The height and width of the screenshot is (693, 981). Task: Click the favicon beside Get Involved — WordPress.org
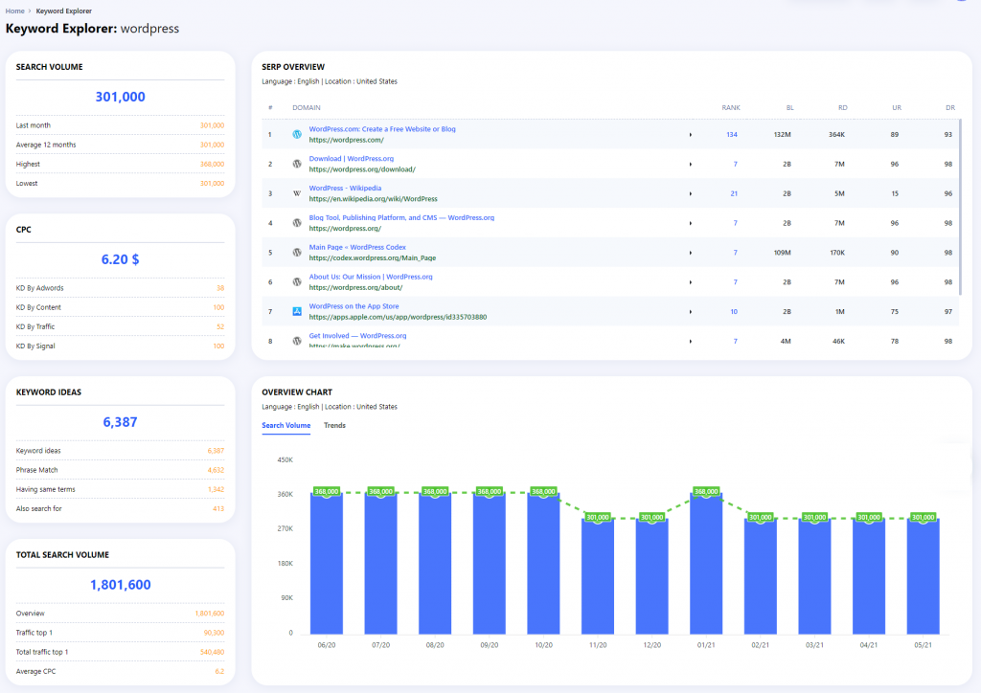pos(297,341)
